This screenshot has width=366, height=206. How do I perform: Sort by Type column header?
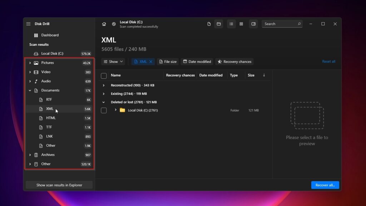(234, 75)
